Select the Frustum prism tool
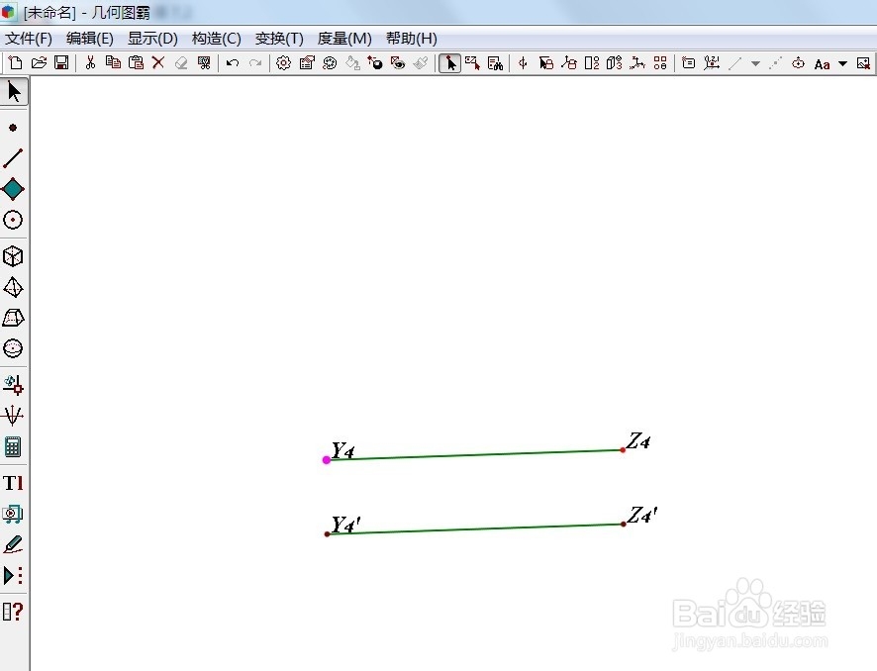This screenshot has width=877, height=671. pyautogui.click(x=13, y=318)
